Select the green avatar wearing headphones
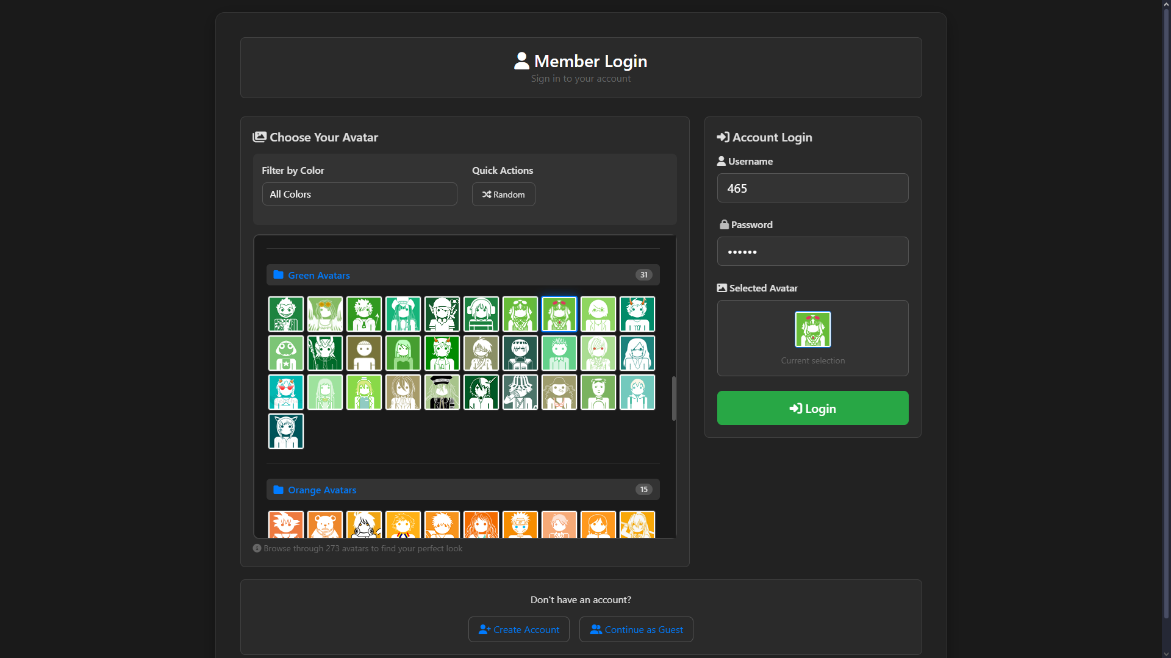This screenshot has height=658, width=1171. 481,314
